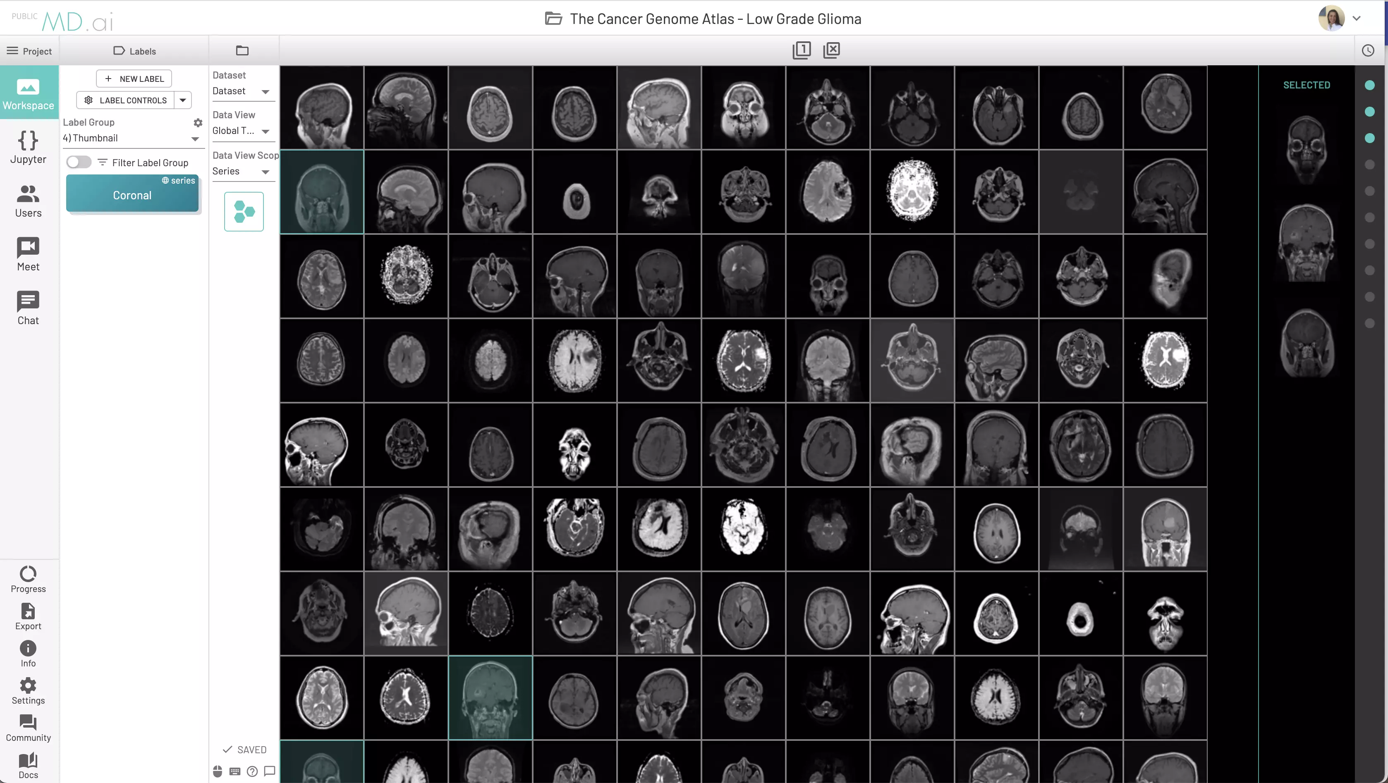Open the history clock icon
Image resolution: width=1388 pixels, height=783 pixels.
pos(1367,50)
